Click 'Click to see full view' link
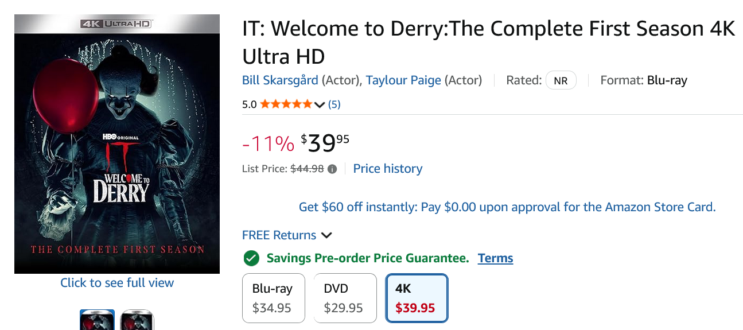The width and height of the screenshot is (743, 330). [117, 283]
